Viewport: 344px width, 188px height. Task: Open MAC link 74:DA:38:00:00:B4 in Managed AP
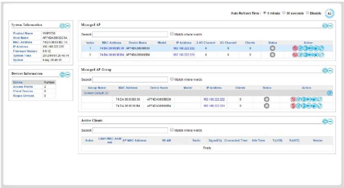(111, 55)
